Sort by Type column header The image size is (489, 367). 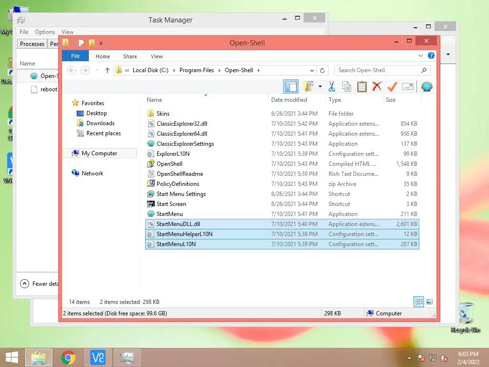(354, 100)
